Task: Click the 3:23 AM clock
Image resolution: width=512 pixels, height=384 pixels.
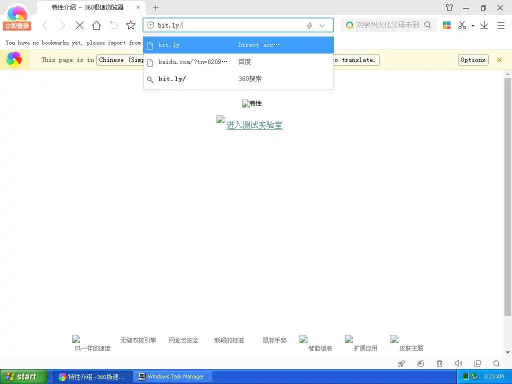Action: [x=493, y=376]
